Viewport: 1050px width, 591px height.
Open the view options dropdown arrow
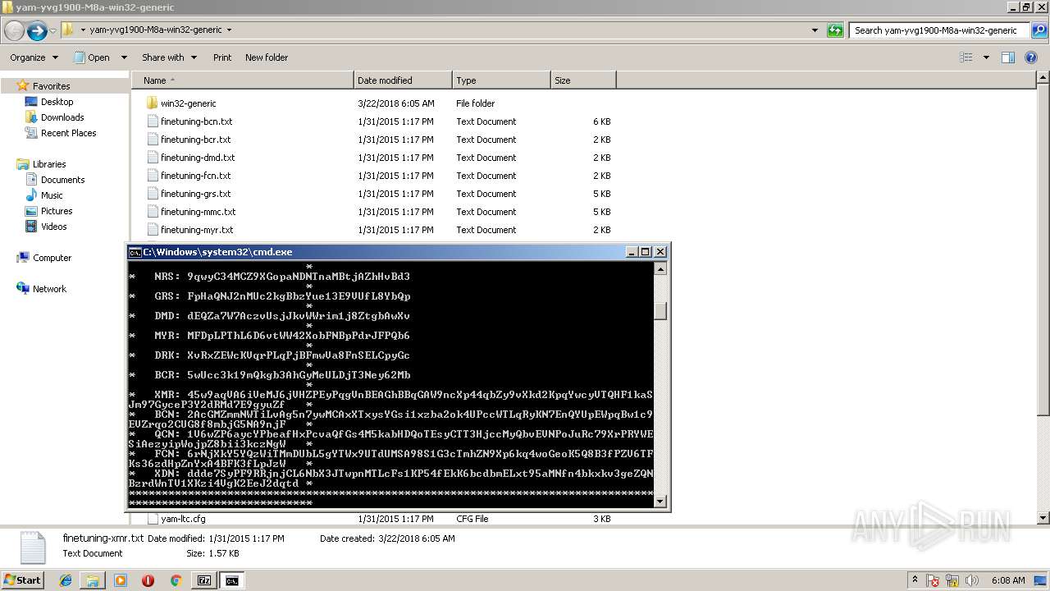[x=986, y=57]
